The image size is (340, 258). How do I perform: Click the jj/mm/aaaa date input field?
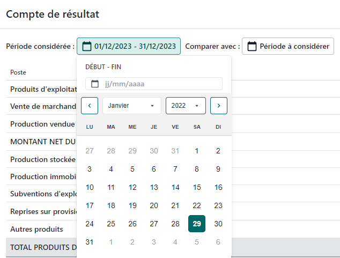click(x=160, y=84)
